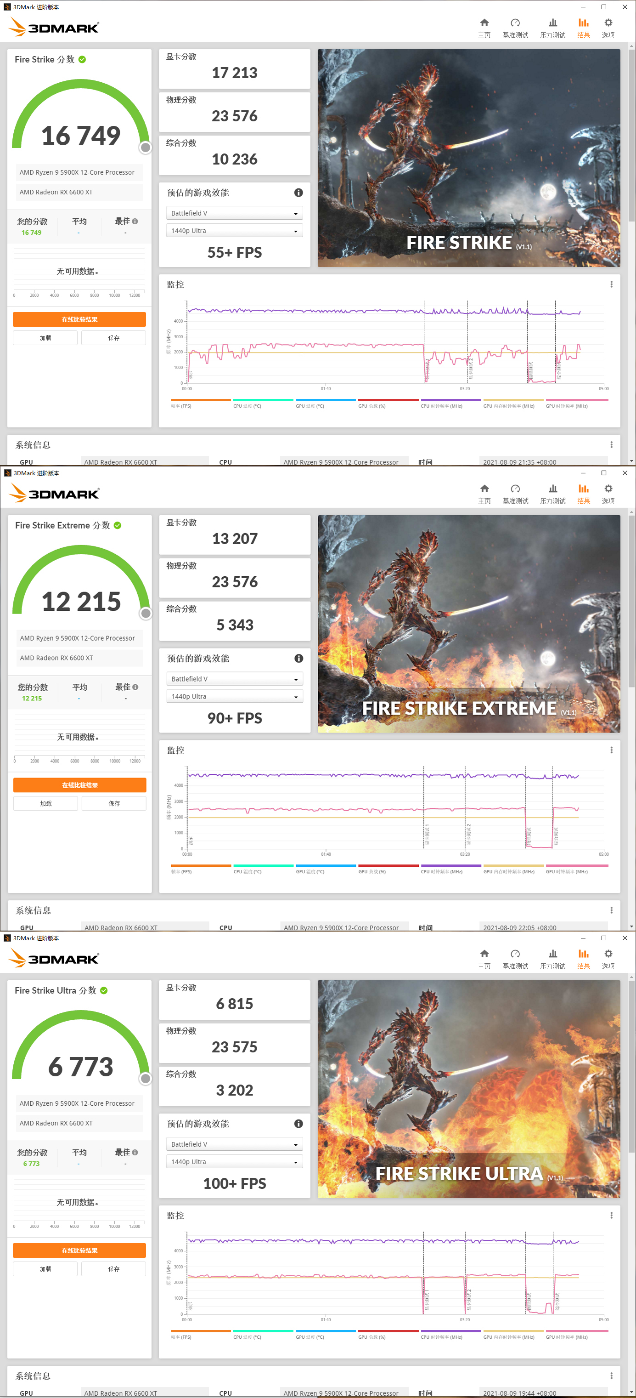This screenshot has width=636, height=1398.
Task: Open 选项 in the Fire Strike Ultra window
Action: [x=608, y=960]
